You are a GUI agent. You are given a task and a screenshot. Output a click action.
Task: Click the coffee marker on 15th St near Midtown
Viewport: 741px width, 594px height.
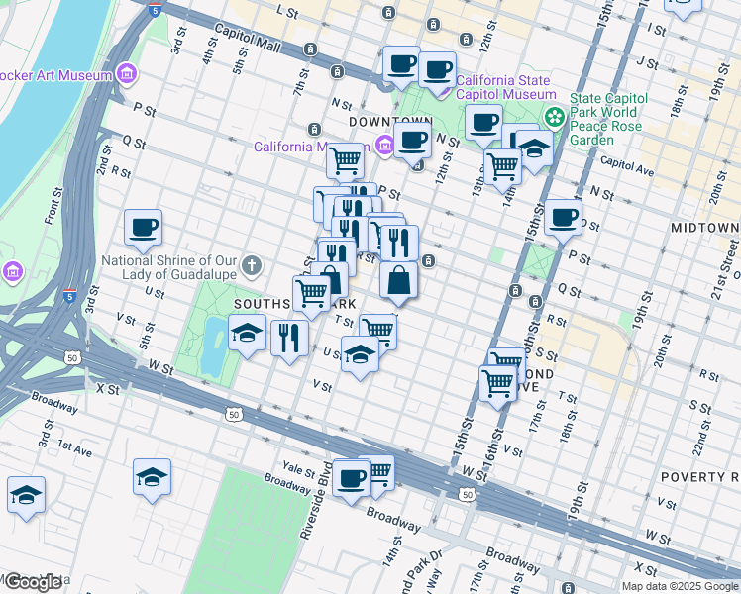pyautogui.click(x=563, y=217)
